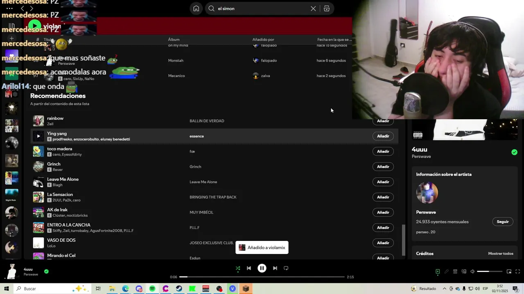Viewport: 524px width, 294px height.
Task: Open the Windows Start menu
Action: (x=7, y=289)
